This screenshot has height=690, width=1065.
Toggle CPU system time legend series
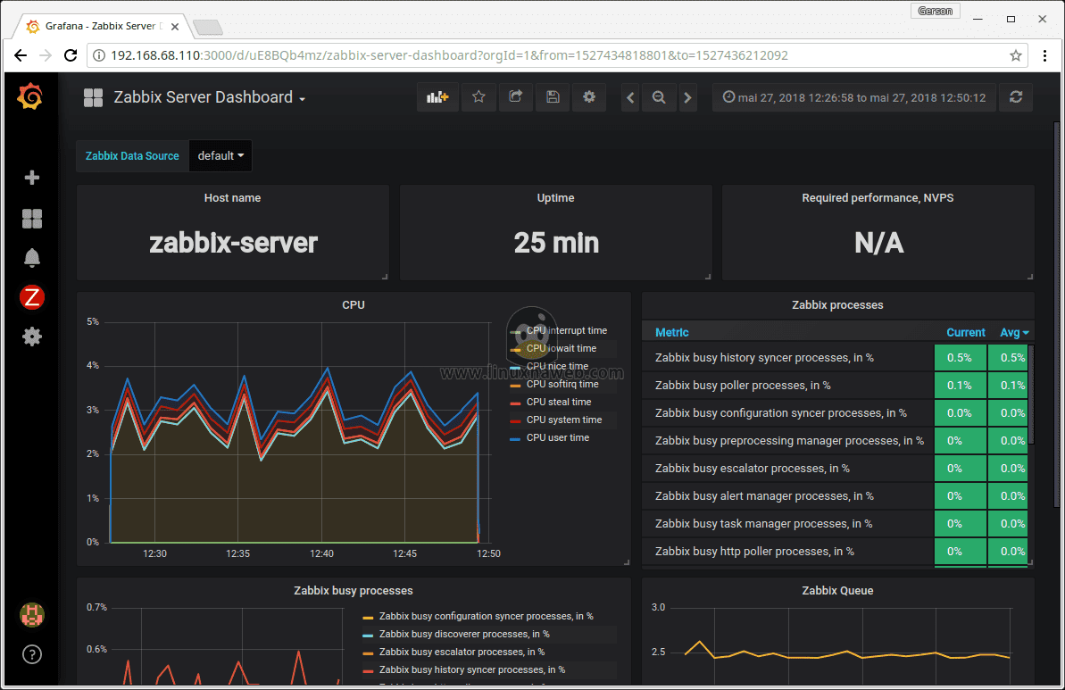[563, 420]
